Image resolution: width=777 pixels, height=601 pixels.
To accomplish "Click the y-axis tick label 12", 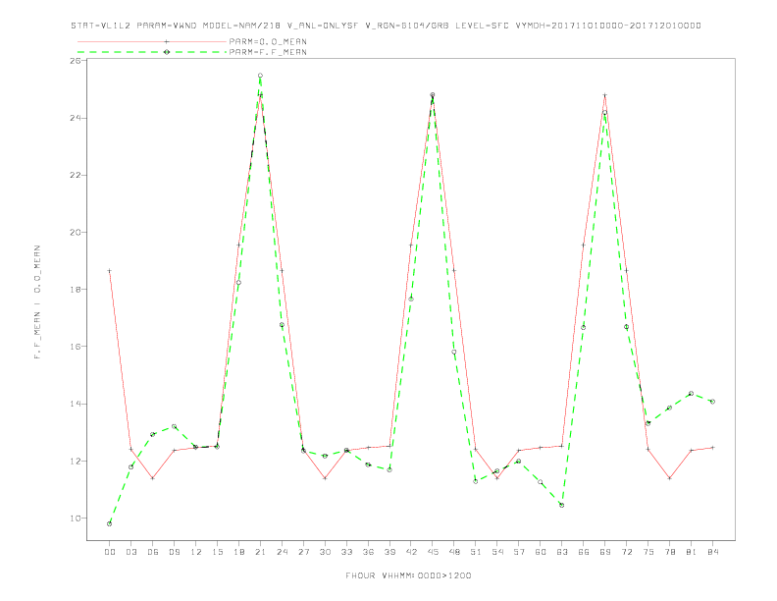I will point(76,461).
